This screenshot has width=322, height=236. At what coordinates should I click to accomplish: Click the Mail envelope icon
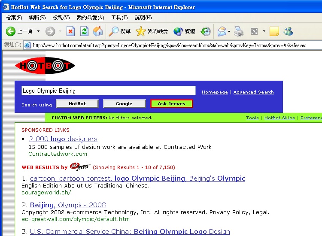point(222,31)
